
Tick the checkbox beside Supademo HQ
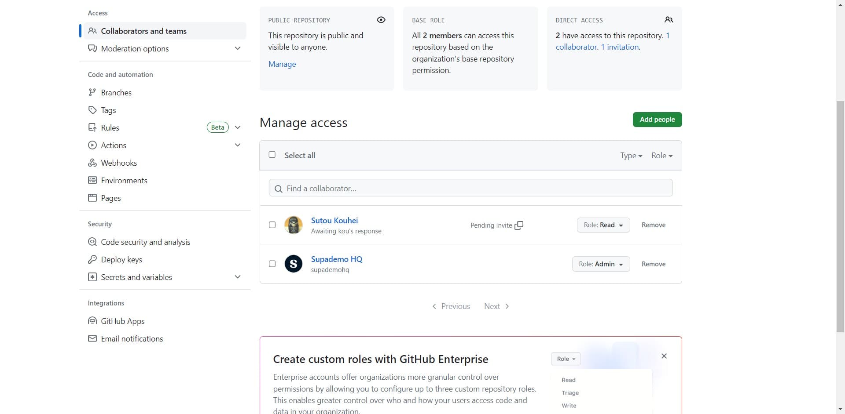click(272, 264)
